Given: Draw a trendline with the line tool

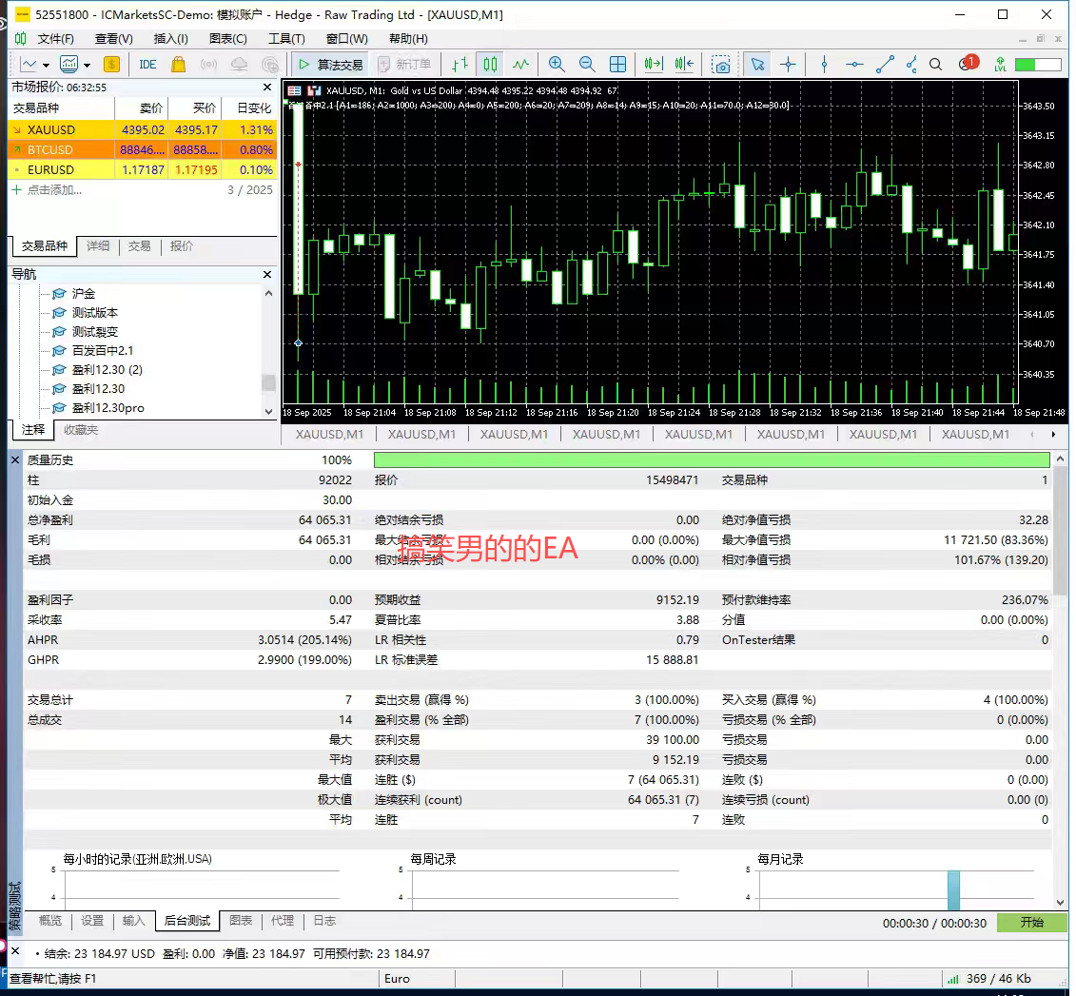Looking at the screenshot, I should [x=885, y=65].
